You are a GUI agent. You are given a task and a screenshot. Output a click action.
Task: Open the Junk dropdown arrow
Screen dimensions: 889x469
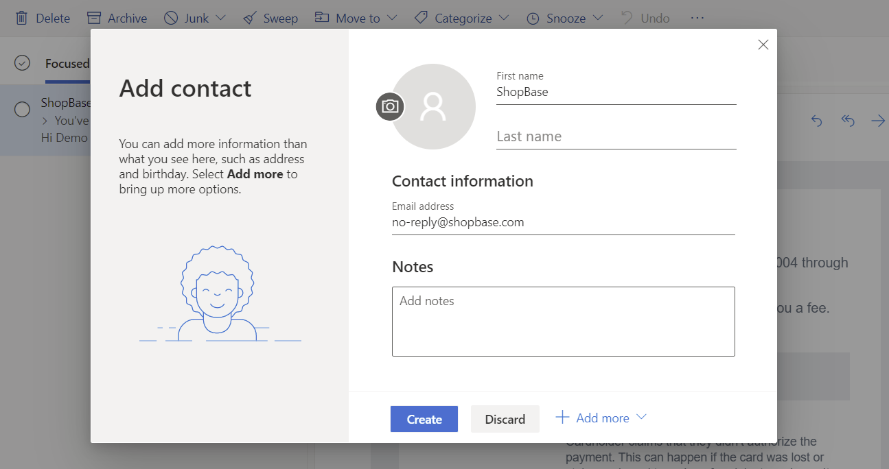tap(220, 18)
